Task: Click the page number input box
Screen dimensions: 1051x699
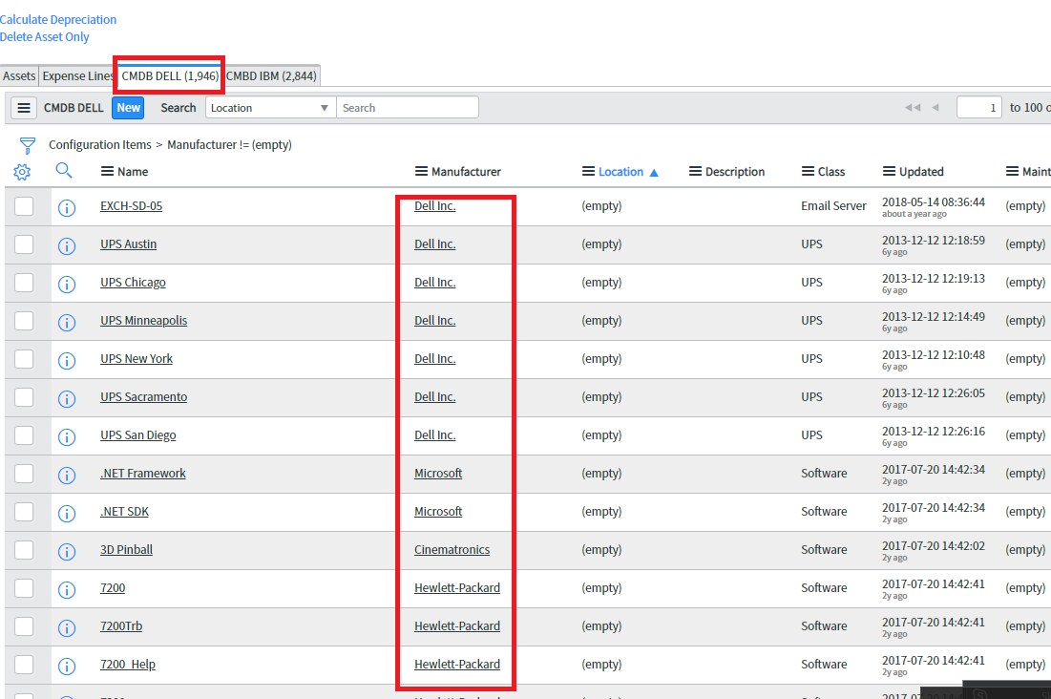Action: click(979, 107)
